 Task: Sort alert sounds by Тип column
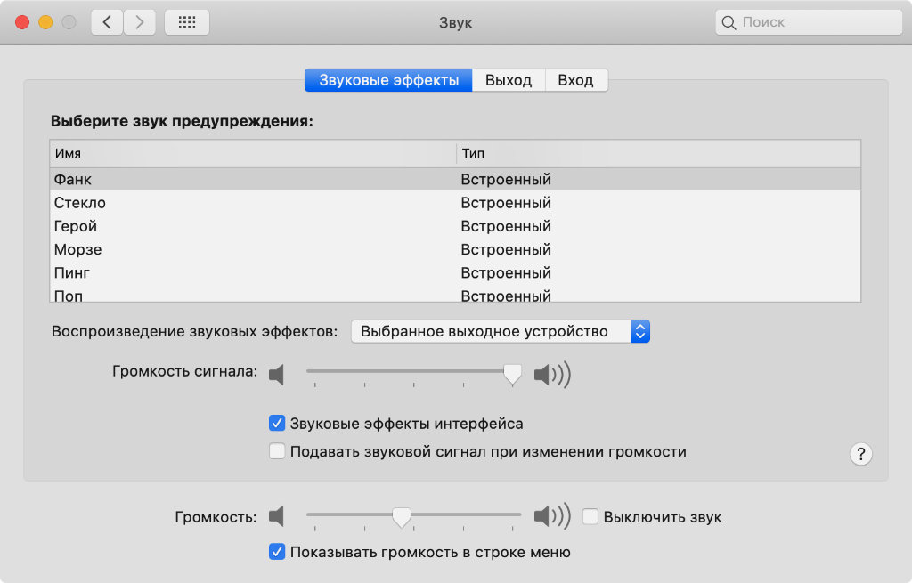pyautogui.click(x=658, y=154)
